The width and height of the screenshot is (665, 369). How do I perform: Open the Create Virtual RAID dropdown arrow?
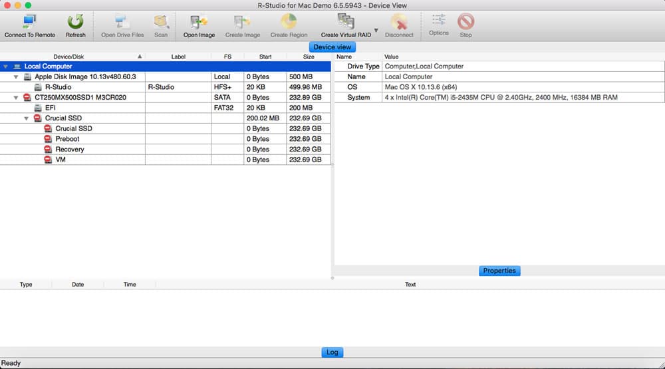pyautogui.click(x=376, y=30)
